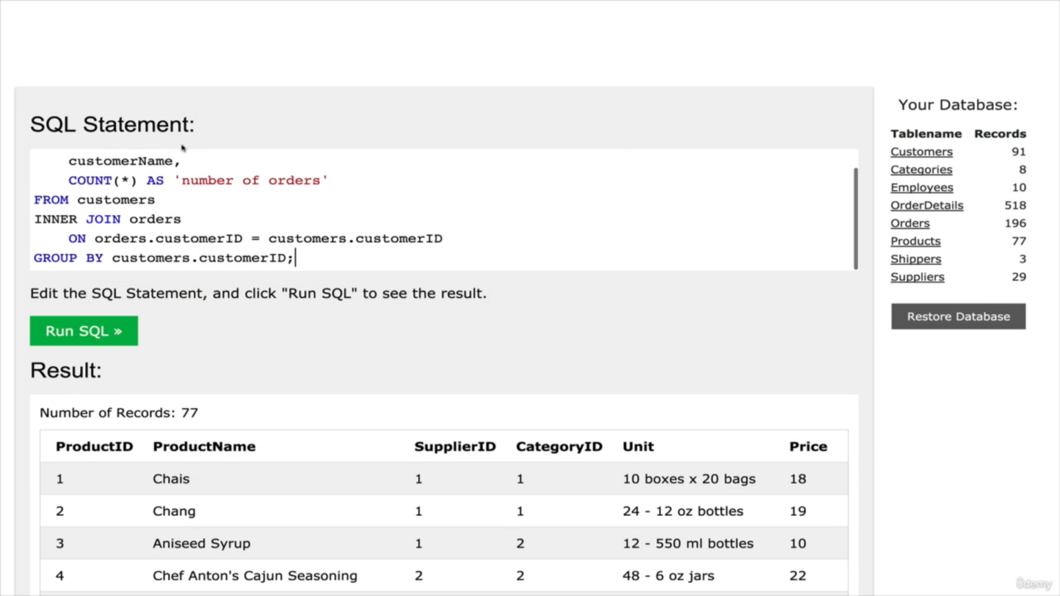
Task: Select the Aniseed Syrup result row
Action: pyautogui.click(x=201, y=544)
